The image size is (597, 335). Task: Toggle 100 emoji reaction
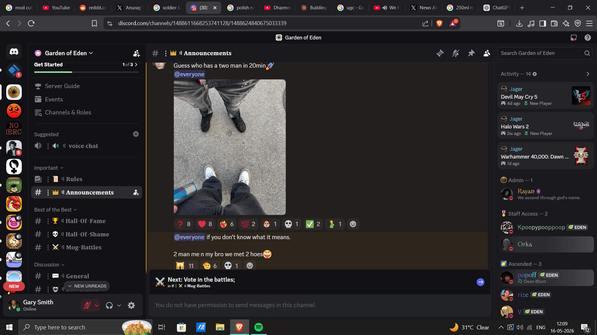[x=248, y=224]
